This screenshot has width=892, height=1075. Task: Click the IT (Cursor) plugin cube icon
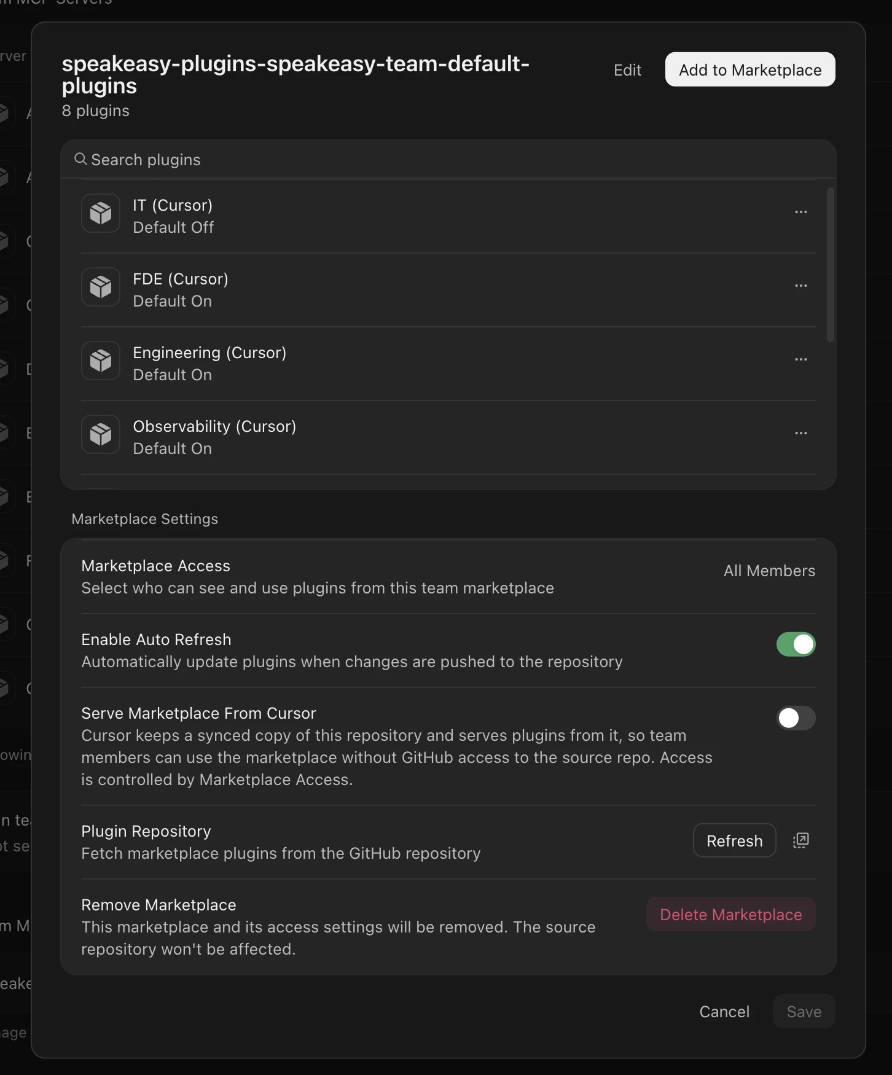pos(101,213)
